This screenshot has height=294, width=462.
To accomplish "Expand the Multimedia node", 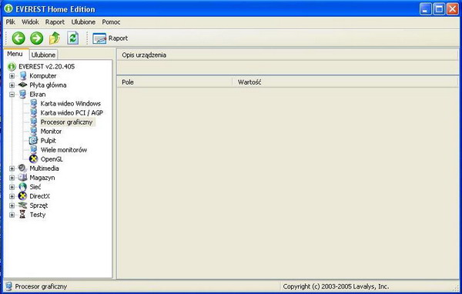I will 12,169.
